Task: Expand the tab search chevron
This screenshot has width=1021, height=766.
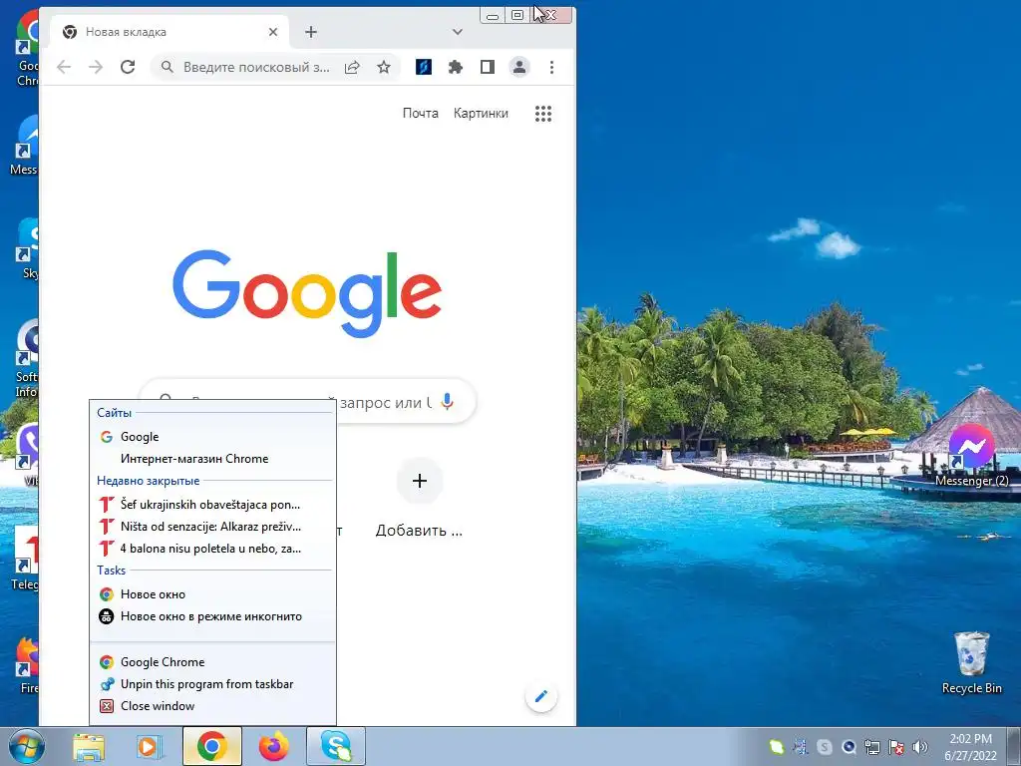Action: pos(457,32)
